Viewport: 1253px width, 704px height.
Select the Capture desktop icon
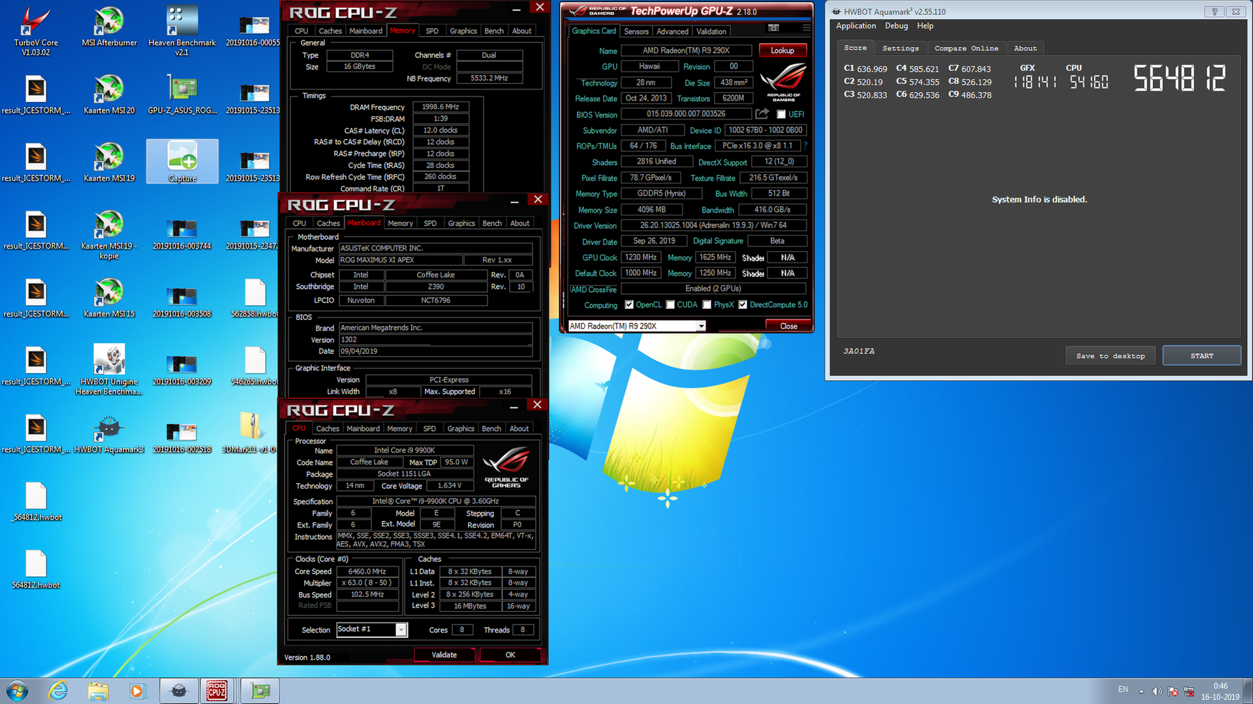[x=182, y=162]
